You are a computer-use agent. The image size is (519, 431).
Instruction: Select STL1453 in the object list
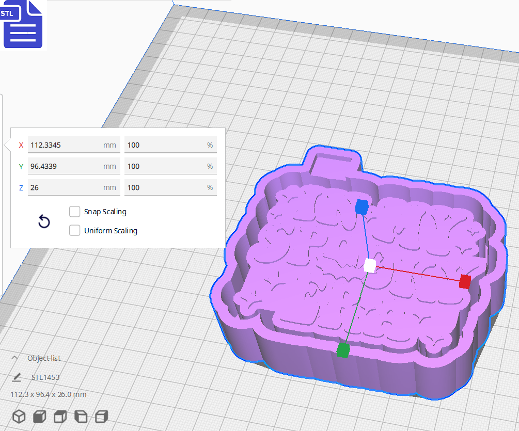tap(45, 377)
